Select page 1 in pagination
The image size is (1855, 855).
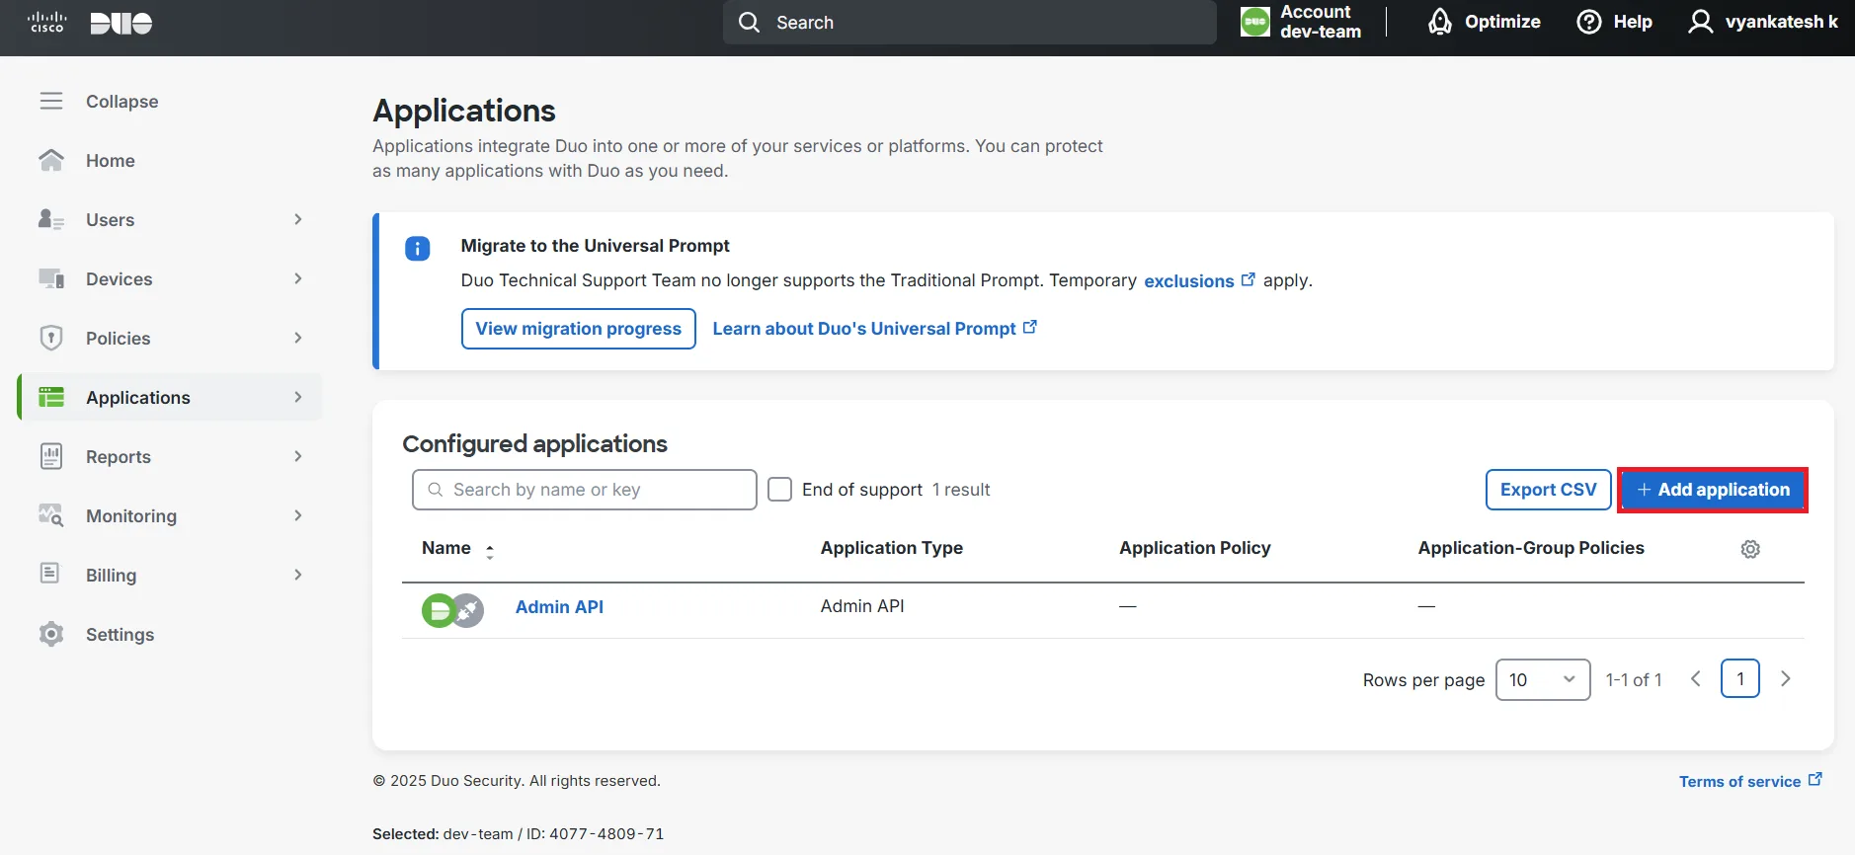(1740, 678)
